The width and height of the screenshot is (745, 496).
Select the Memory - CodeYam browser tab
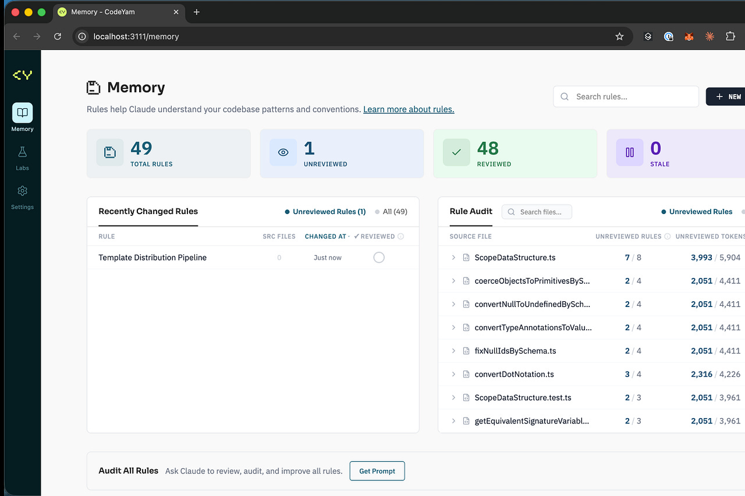[119, 12]
